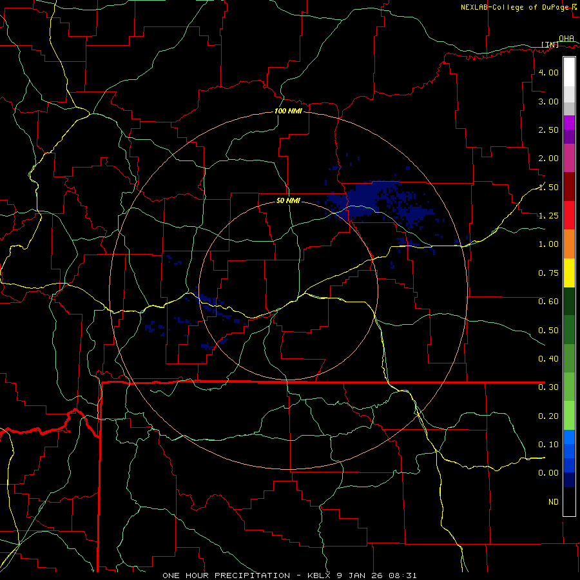This screenshot has height=580, width=580.
Task: Click the 0.40 legend value
Action: [x=548, y=359]
